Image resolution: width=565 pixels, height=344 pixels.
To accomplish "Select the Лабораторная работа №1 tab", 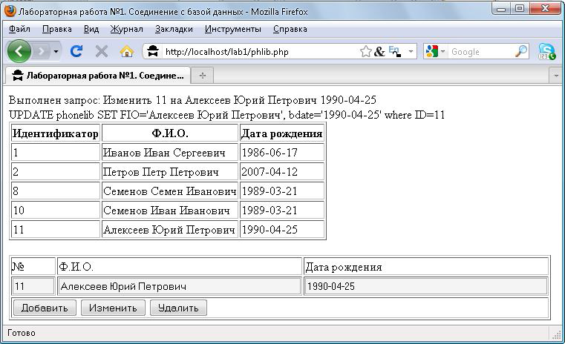I will (x=98, y=75).
